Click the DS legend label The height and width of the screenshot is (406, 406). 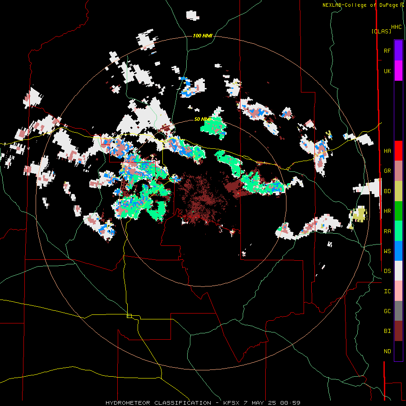coord(387,271)
